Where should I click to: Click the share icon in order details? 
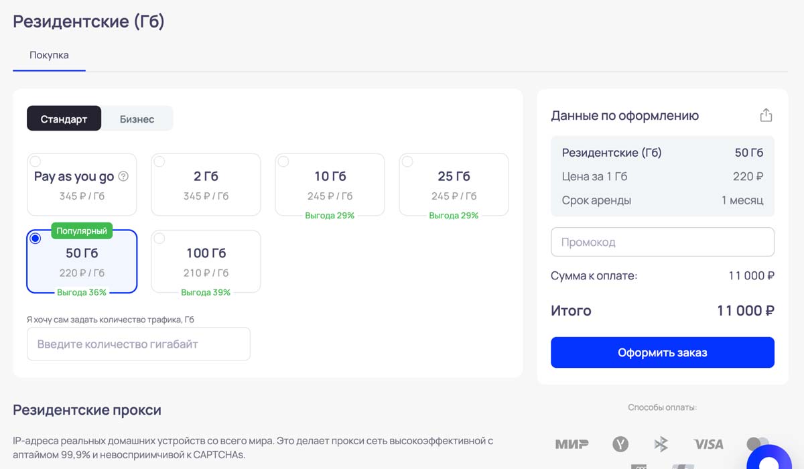[766, 115]
